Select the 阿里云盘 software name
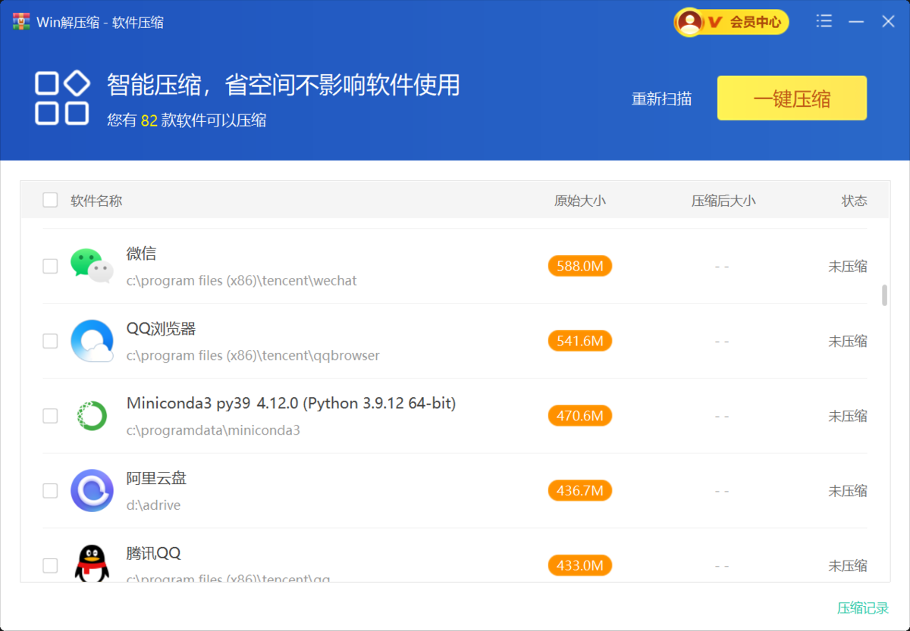This screenshot has width=910, height=631. click(156, 478)
